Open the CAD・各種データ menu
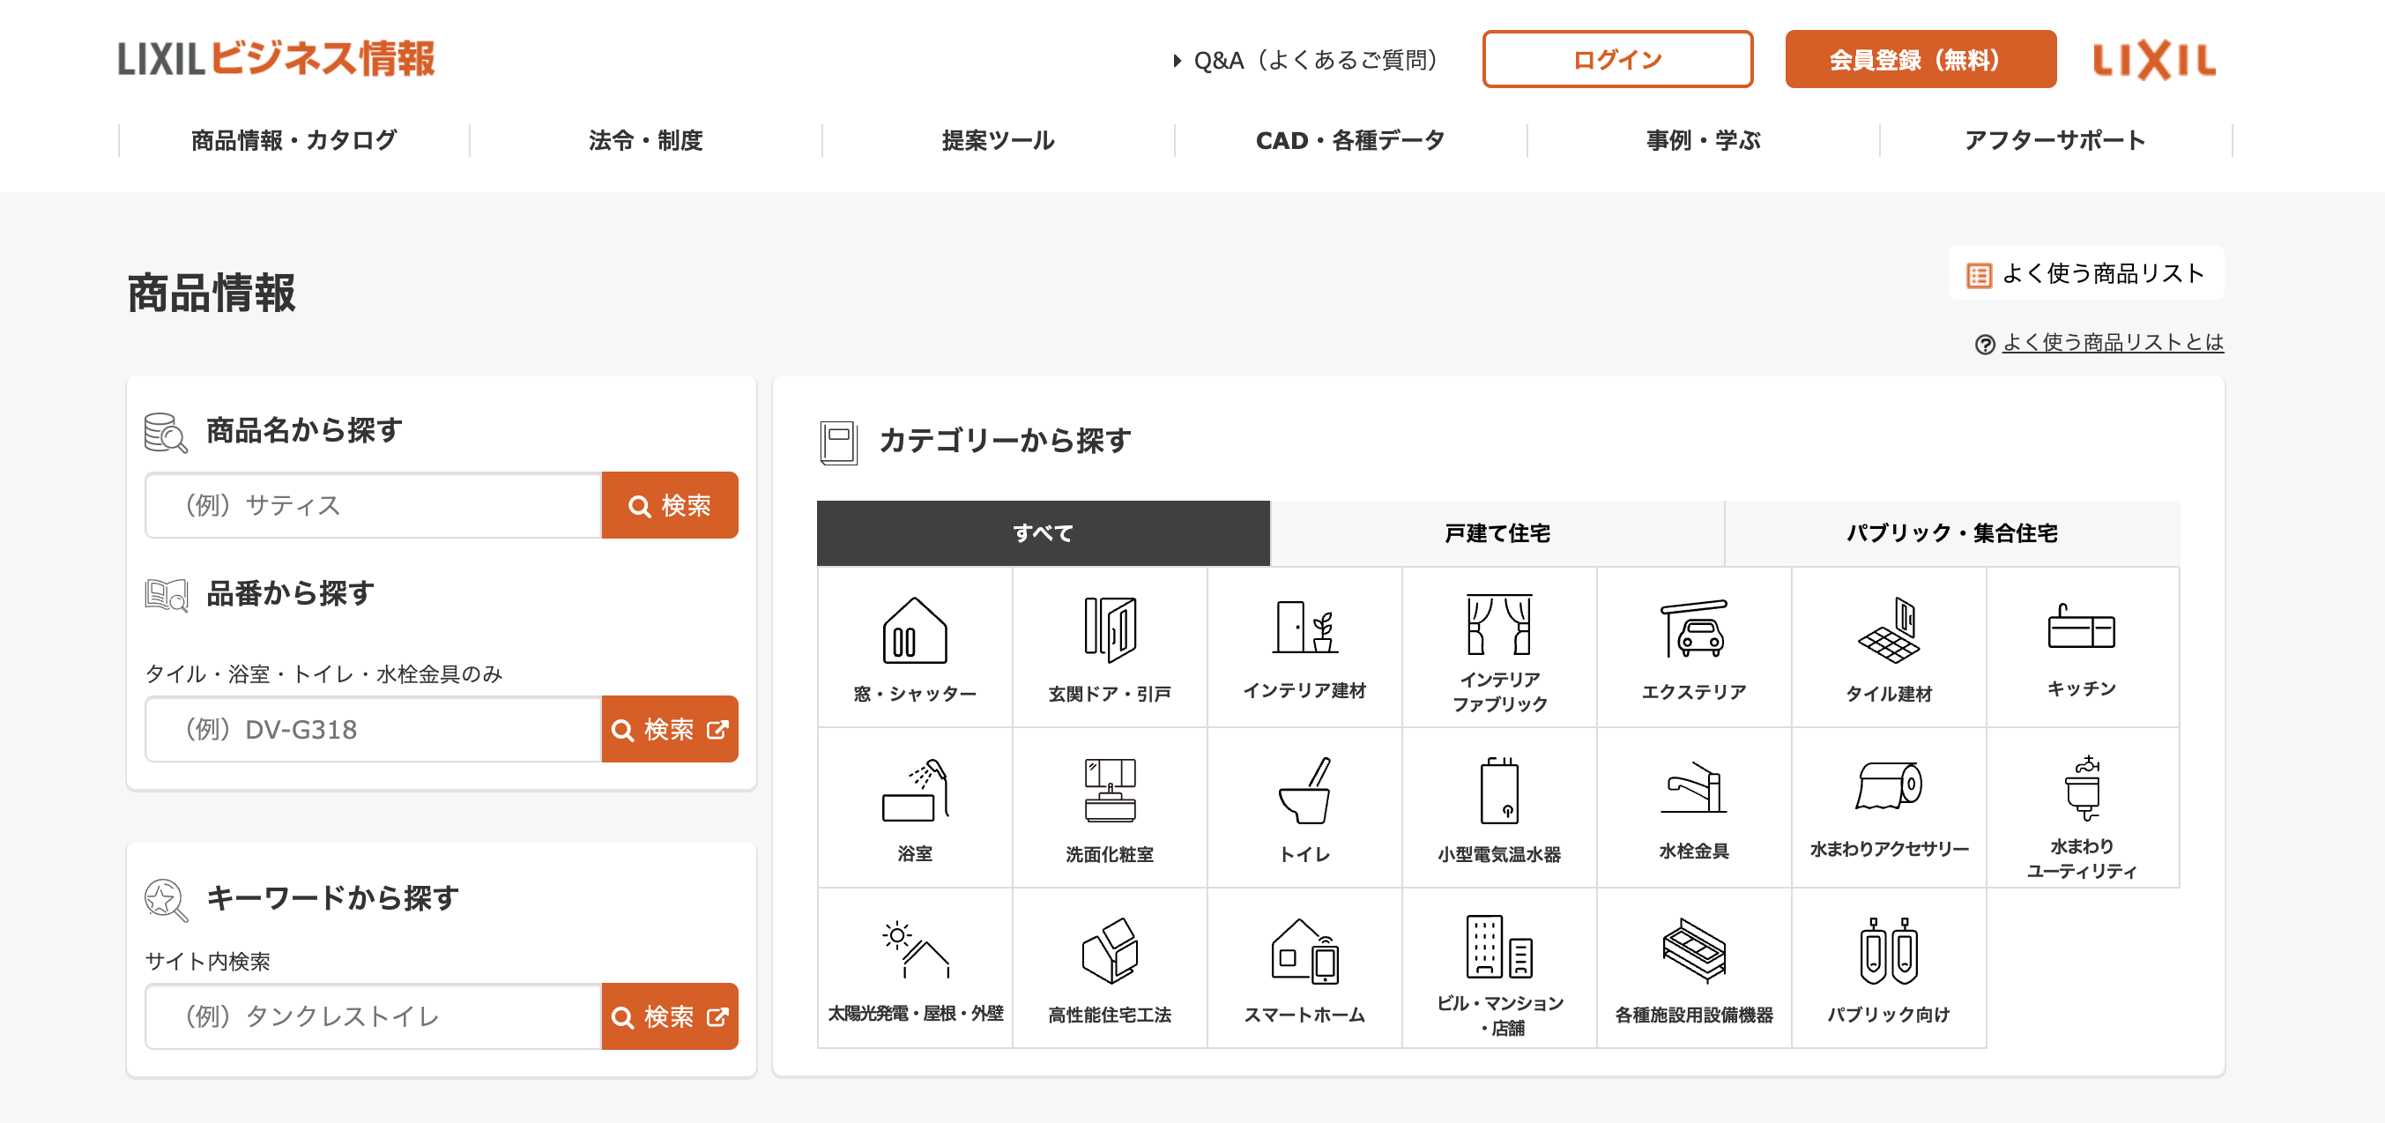This screenshot has width=2385, height=1123. pyautogui.click(x=1350, y=141)
